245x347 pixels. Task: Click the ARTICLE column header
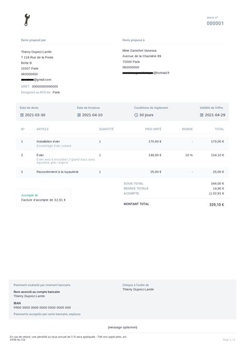[x=42, y=129]
